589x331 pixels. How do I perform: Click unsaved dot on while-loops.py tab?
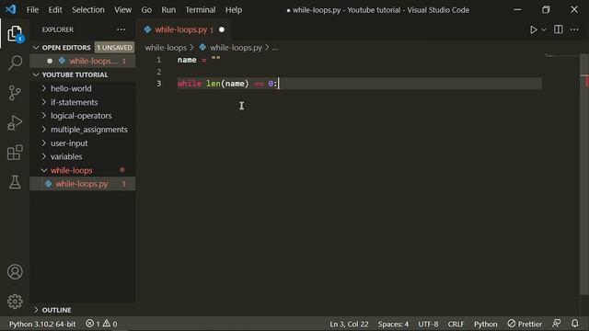(222, 29)
